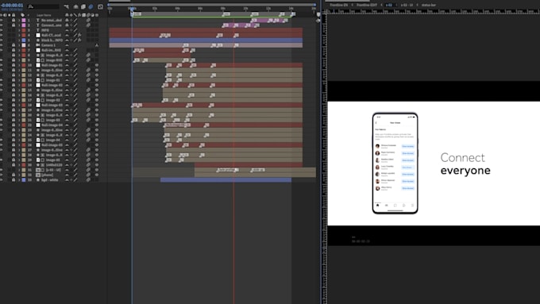The image size is (540, 304).
Task: Toggle the lock on layer 2
Action: (x=13, y=25)
